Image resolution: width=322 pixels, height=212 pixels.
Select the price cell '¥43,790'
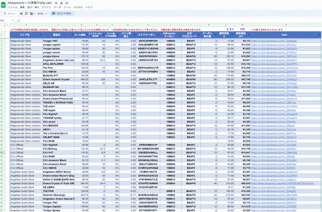tap(242, 79)
